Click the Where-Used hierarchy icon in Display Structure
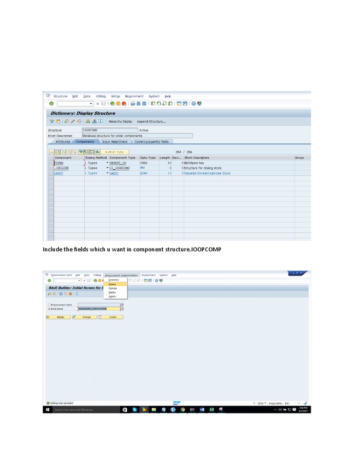 (x=88, y=121)
